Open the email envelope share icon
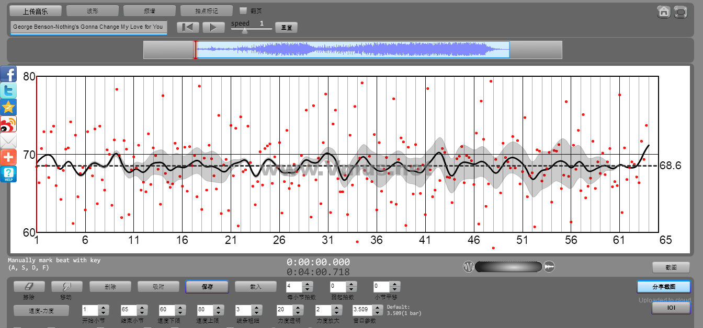 (8, 141)
